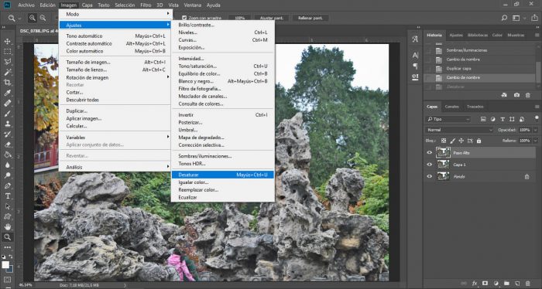This screenshot has width=542, height=289.
Task: Click the Ajustar pant. button
Action: click(x=271, y=18)
